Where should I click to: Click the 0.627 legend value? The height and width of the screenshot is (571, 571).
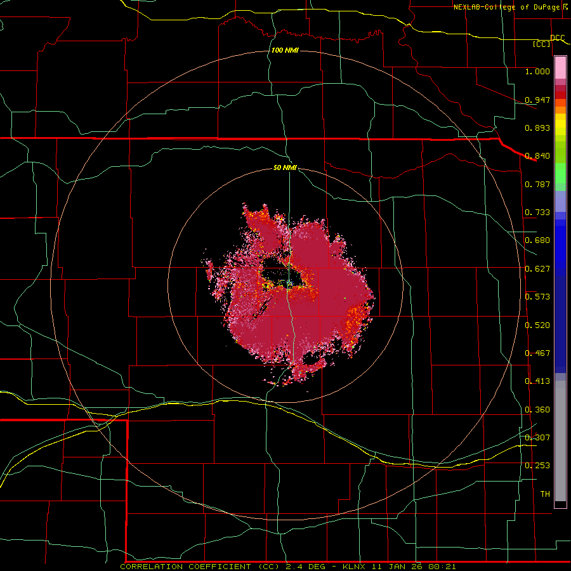click(537, 269)
